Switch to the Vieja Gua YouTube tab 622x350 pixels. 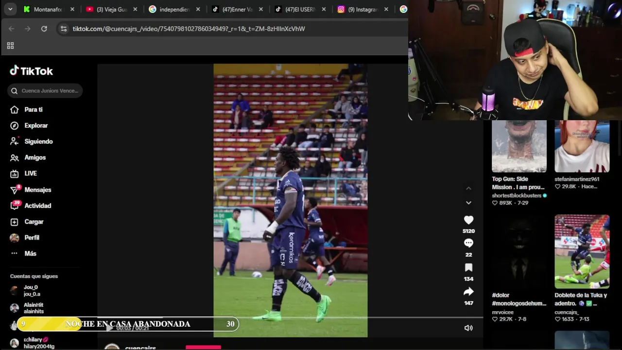coord(112,9)
